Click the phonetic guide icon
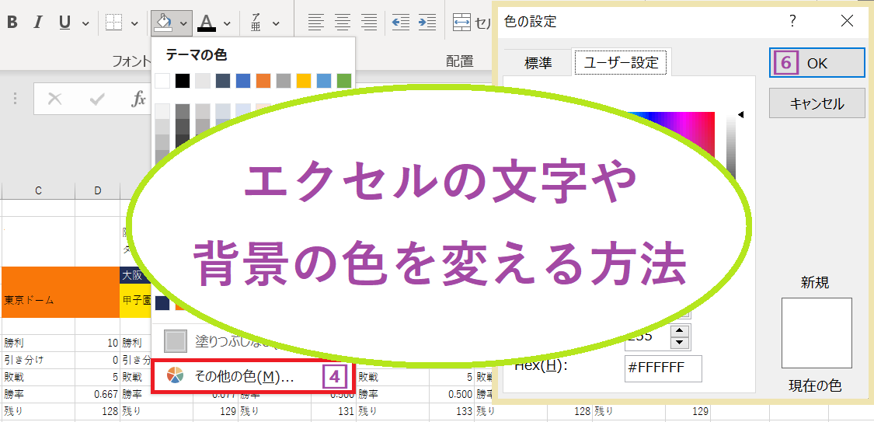This screenshot has height=422, width=874. click(256, 23)
